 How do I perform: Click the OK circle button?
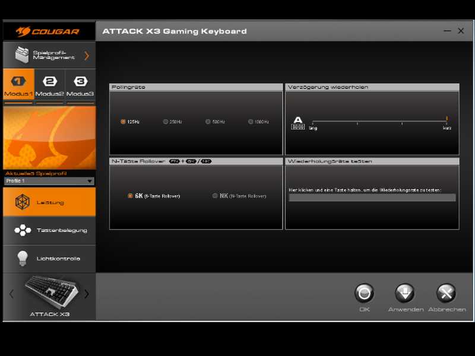[364, 293]
